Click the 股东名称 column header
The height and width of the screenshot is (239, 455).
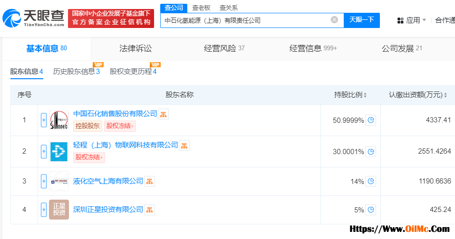(179, 95)
